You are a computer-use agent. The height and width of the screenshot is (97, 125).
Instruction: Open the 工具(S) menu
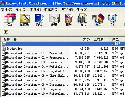pos(35,10)
